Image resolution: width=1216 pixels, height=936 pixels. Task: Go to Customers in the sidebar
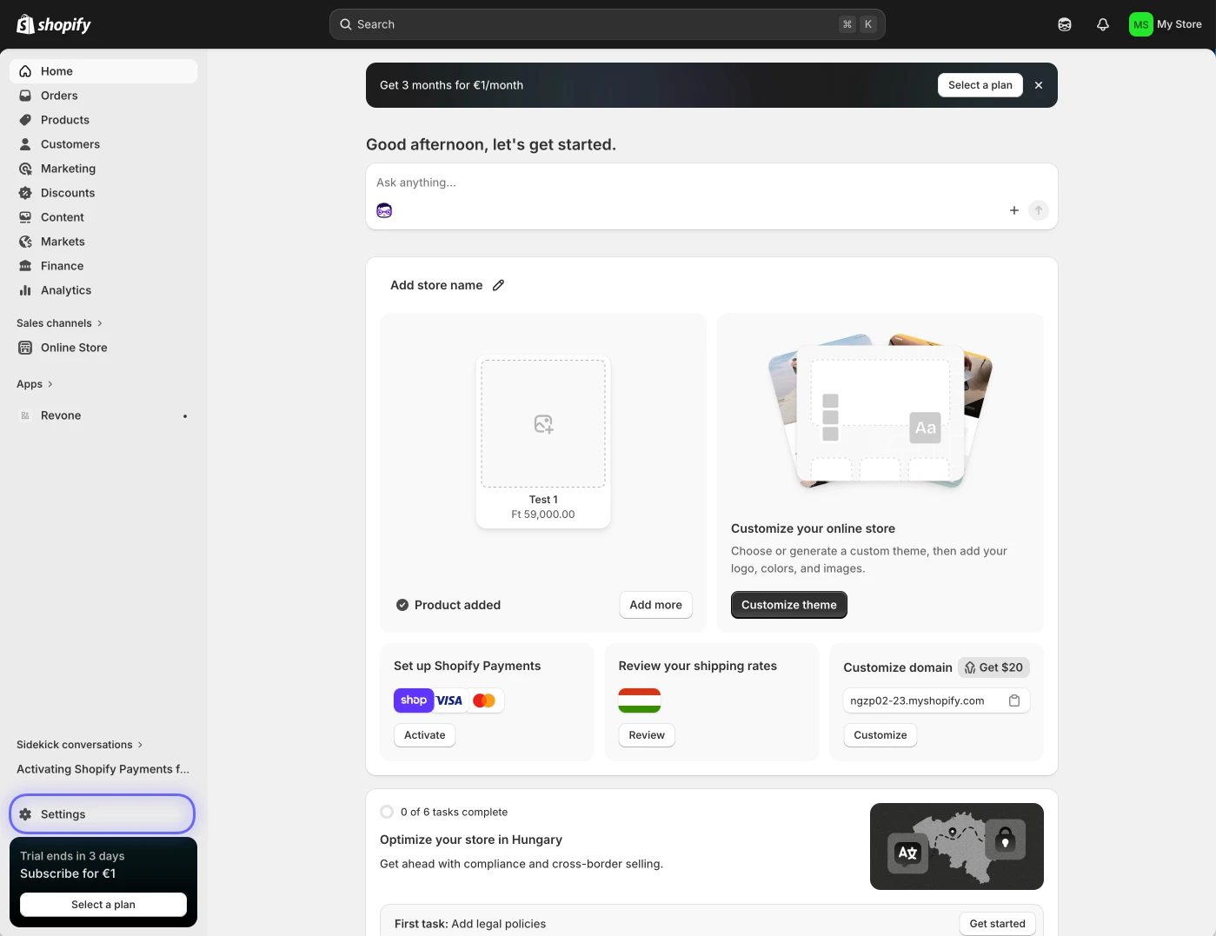coord(103,144)
